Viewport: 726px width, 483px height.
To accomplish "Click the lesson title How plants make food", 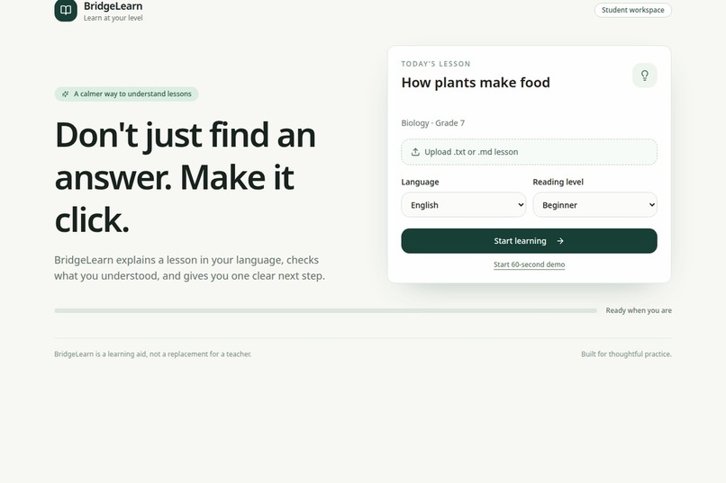I will coord(476,82).
